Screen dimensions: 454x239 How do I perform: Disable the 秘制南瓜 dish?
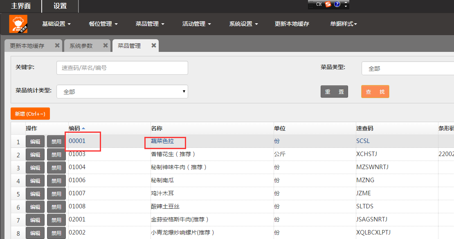click(x=56, y=181)
